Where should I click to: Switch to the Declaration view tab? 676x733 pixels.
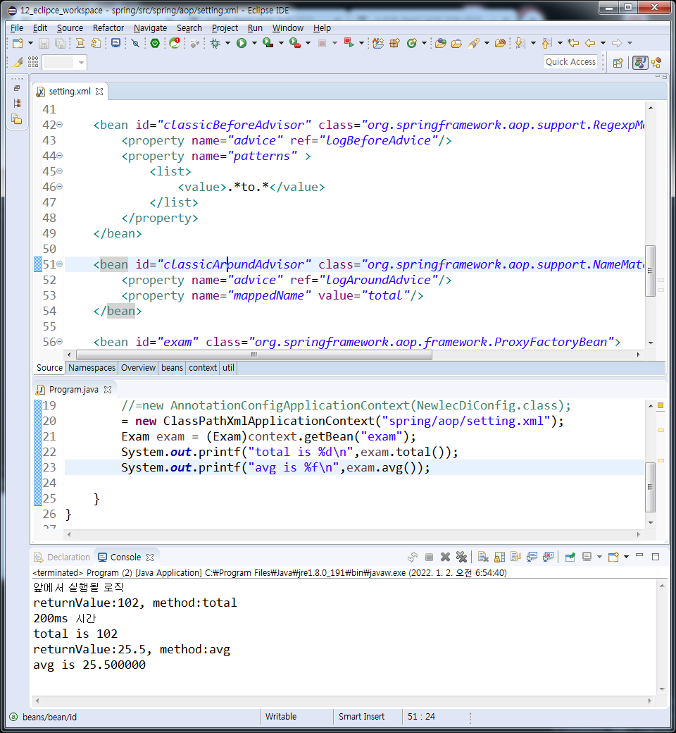coord(62,558)
